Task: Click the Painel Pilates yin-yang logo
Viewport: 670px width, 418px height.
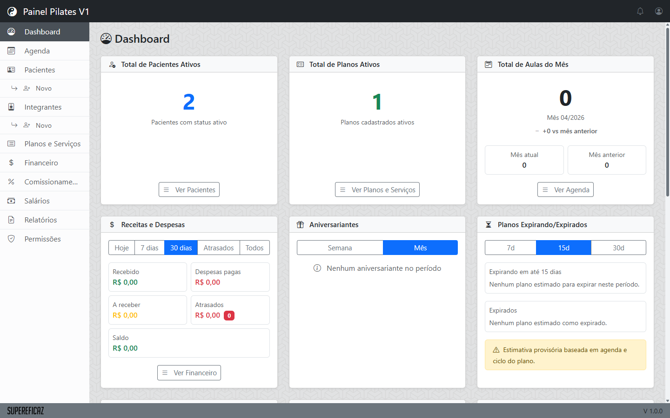Action: [12, 12]
